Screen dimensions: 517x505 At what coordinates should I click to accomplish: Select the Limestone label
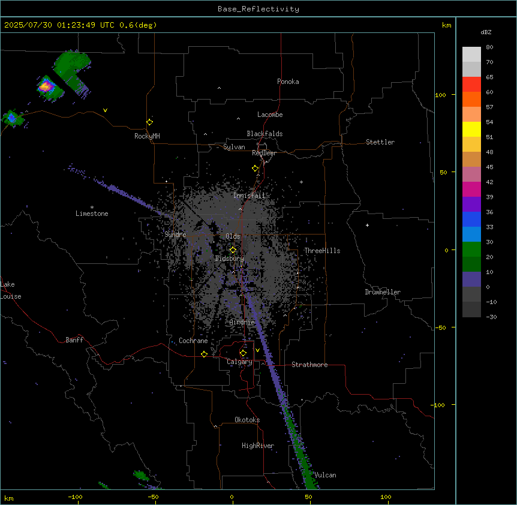point(92,214)
